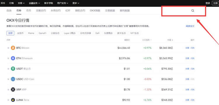The height and width of the screenshot is (105, 219).
Task: Switch to the 永续合约 tab
Action: [x=55, y=10]
